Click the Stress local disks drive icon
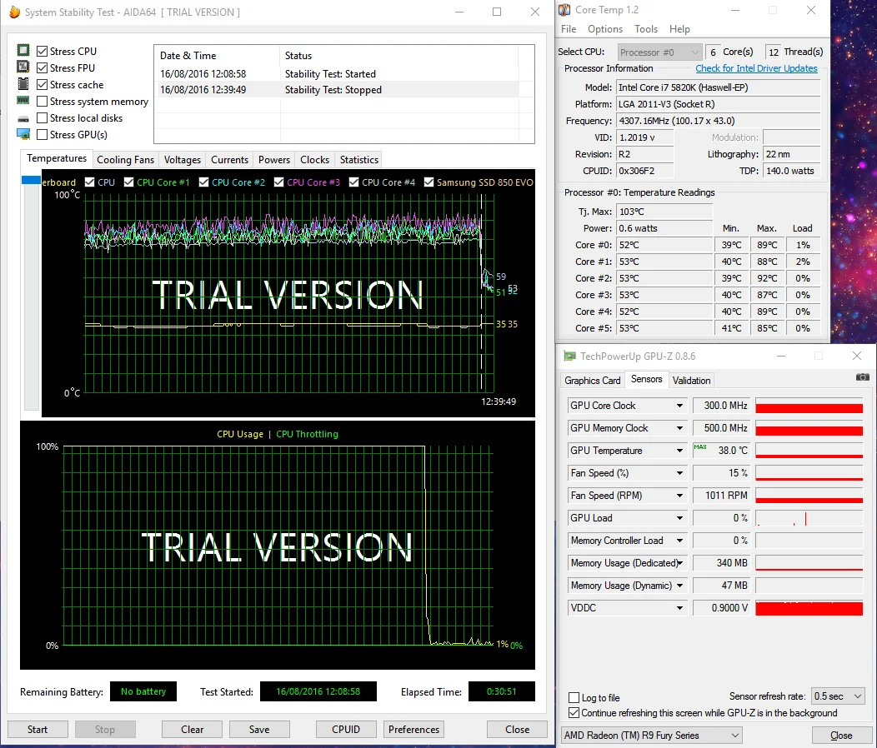Screen dimensions: 877x748 (x=23, y=118)
